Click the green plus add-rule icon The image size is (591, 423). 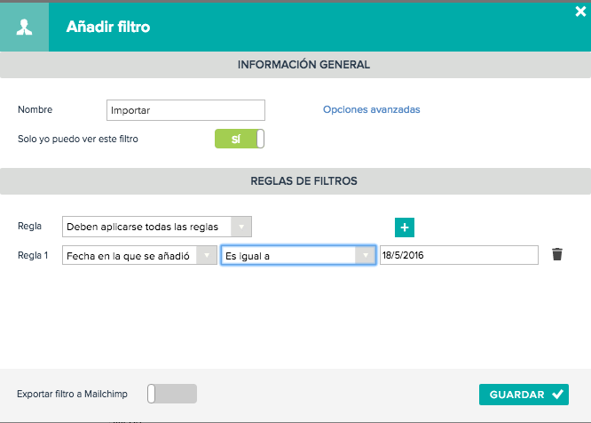pos(405,227)
